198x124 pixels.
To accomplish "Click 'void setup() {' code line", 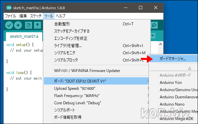I will [x=20, y=45].
